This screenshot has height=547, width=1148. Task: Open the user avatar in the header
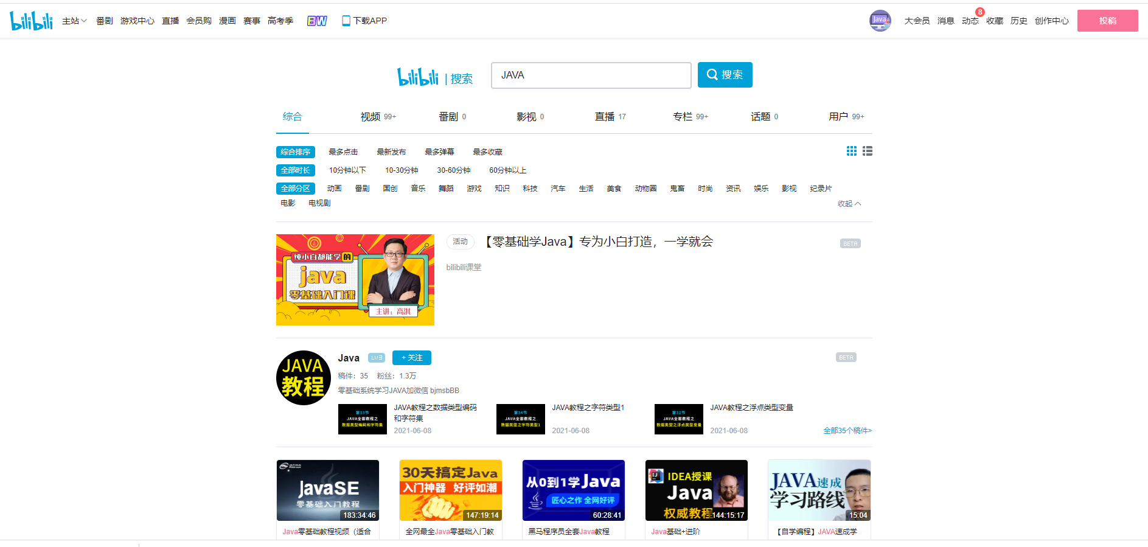(x=880, y=21)
